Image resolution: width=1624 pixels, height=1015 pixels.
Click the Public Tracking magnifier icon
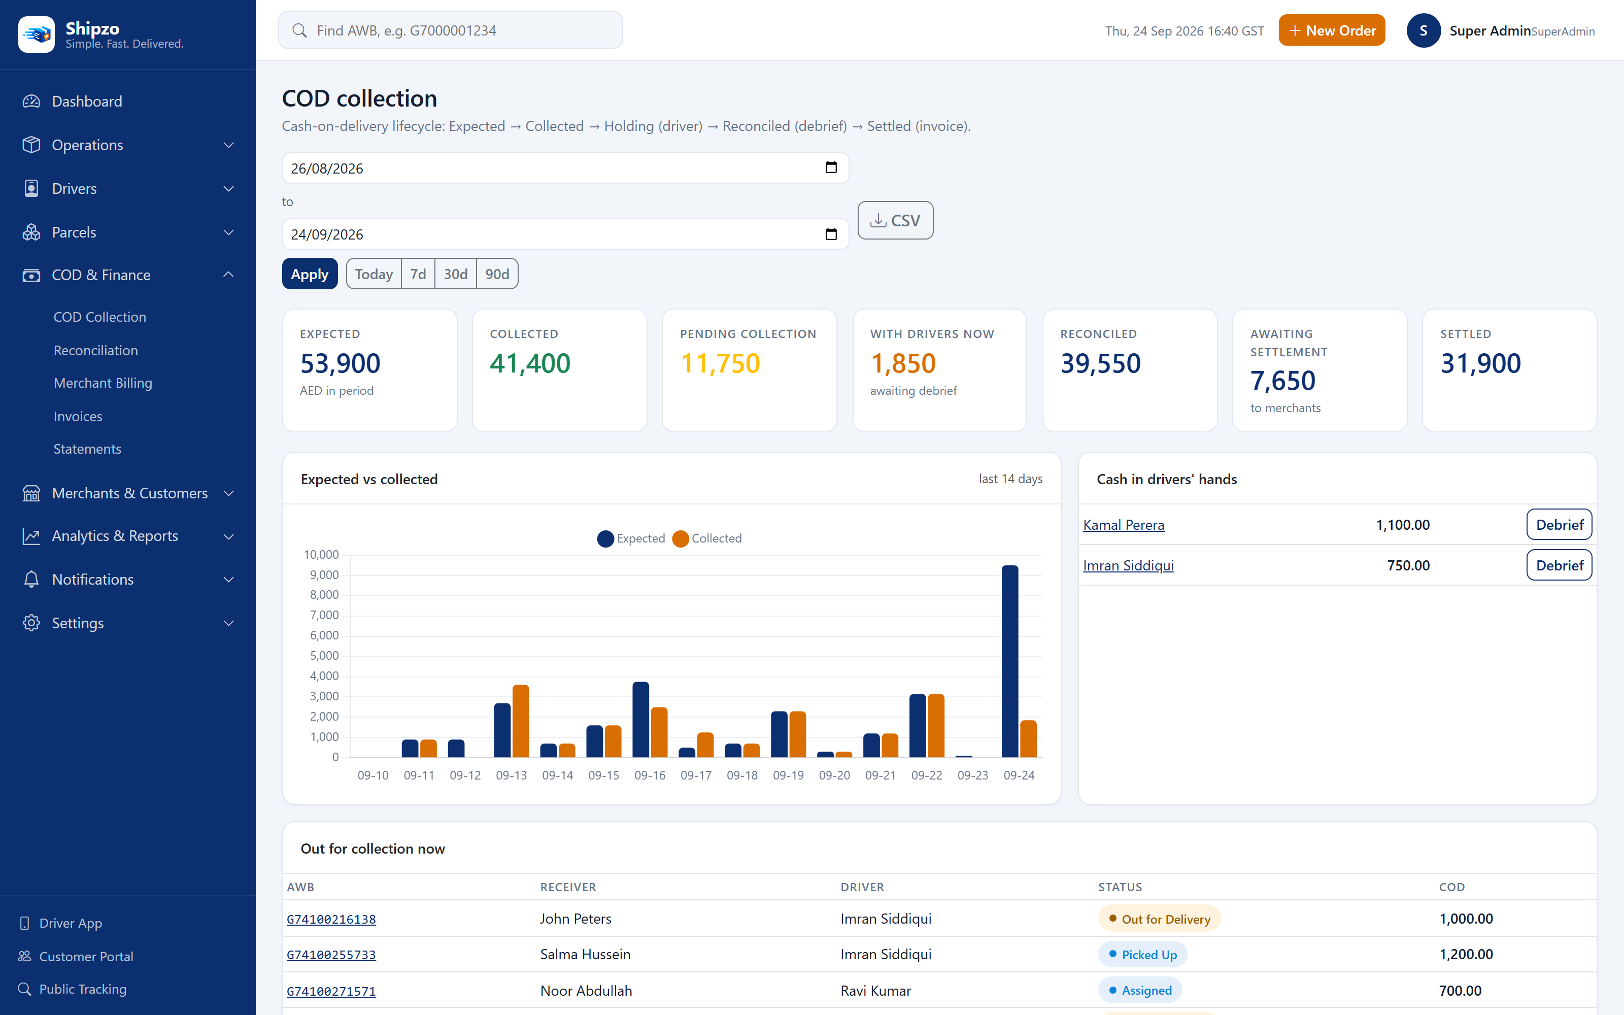pyautogui.click(x=25, y=989)
